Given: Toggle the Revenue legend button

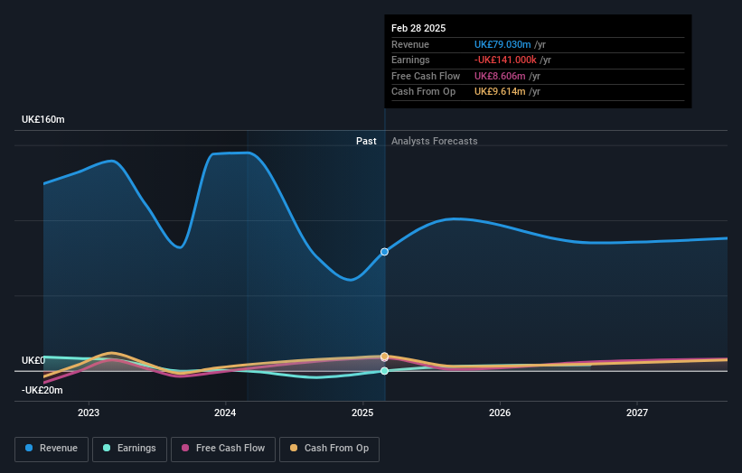Looking at the screenshot, I should [52, 449].
